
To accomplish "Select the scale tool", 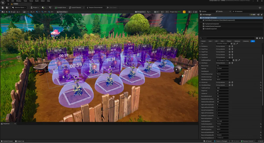I will (x=14, y=12).
